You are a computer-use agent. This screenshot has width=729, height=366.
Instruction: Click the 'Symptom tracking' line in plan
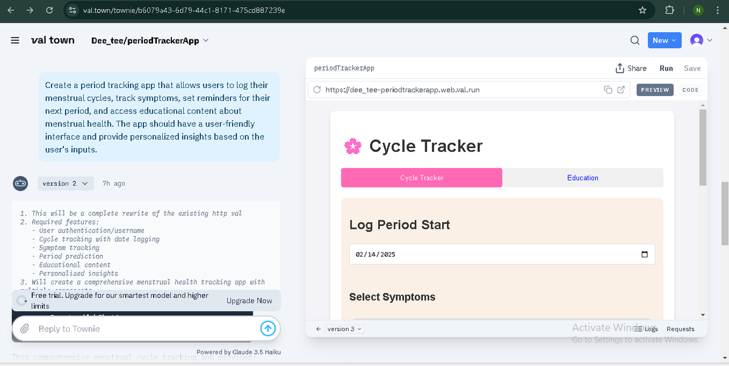click(x=69, y=248)
